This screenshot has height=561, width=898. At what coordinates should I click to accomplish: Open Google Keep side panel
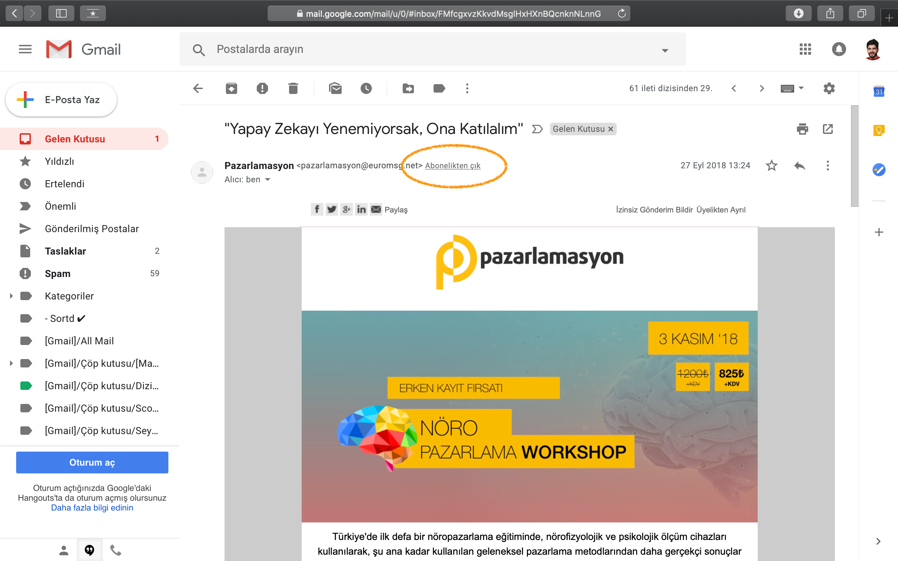pyautogui.click(x=879, y=130)
